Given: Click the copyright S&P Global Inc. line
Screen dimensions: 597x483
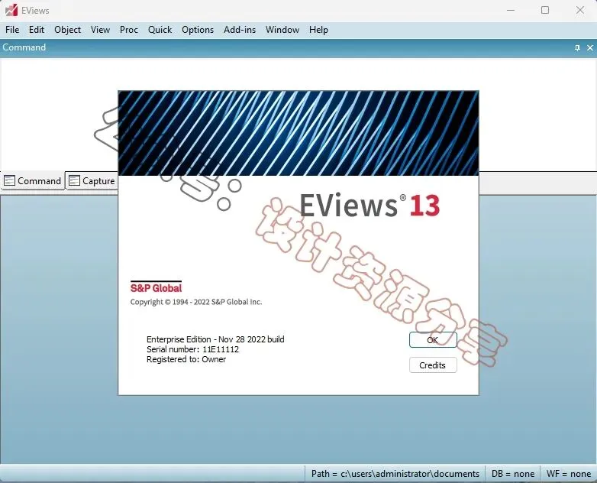Looking at the screenshot, I should pos(196,302).
